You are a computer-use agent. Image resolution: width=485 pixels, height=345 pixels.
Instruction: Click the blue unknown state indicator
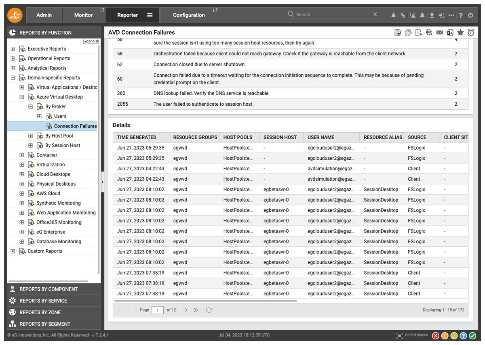click(x=464, y=336)
